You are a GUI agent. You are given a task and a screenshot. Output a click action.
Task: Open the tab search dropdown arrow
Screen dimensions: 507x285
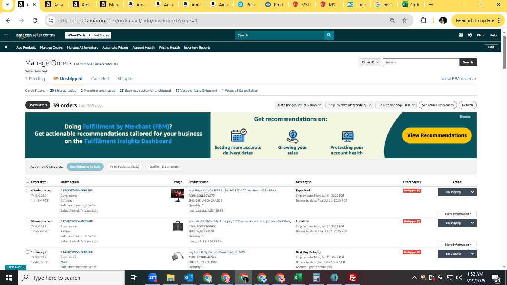[7, 5]
